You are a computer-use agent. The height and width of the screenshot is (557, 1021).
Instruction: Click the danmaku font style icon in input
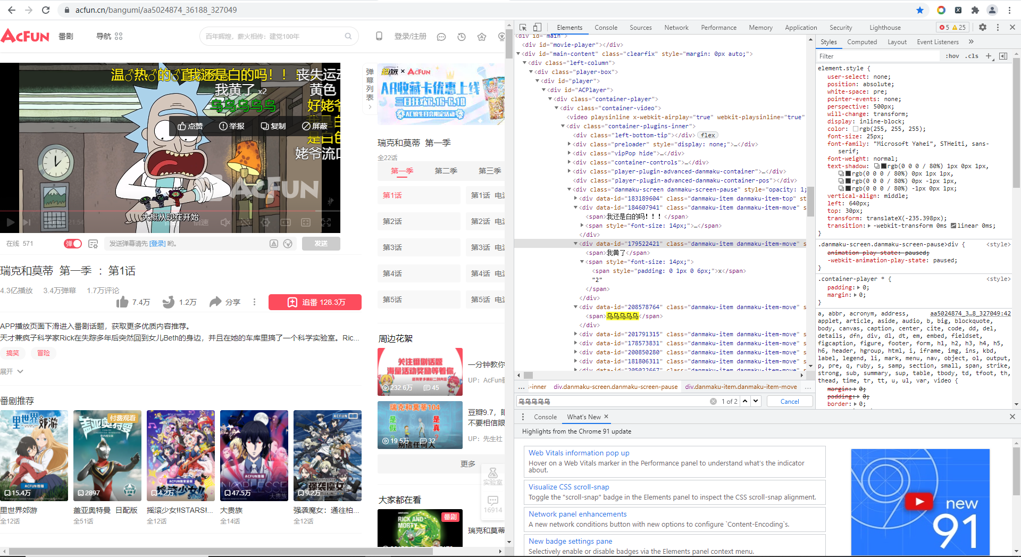tap(274, 244)
